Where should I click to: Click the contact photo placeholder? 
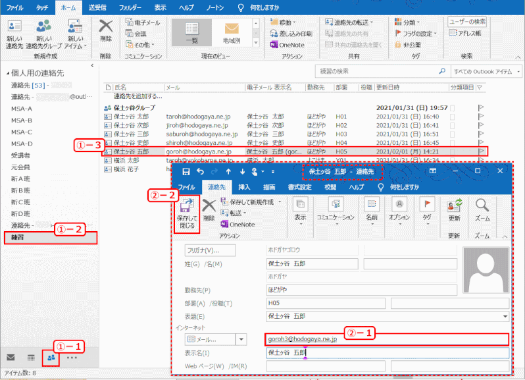click(486, 270)
